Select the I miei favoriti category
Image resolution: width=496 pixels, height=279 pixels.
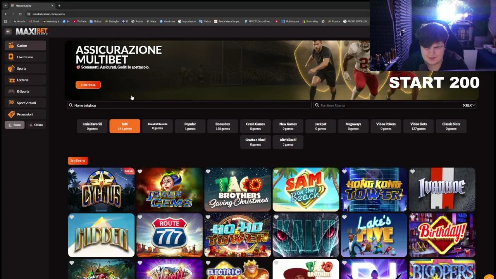click(92, 126)
